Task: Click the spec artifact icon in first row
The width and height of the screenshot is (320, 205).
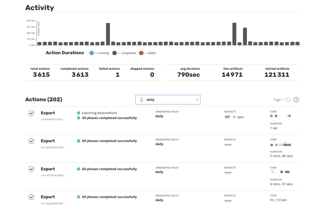Action: (234, 117)
